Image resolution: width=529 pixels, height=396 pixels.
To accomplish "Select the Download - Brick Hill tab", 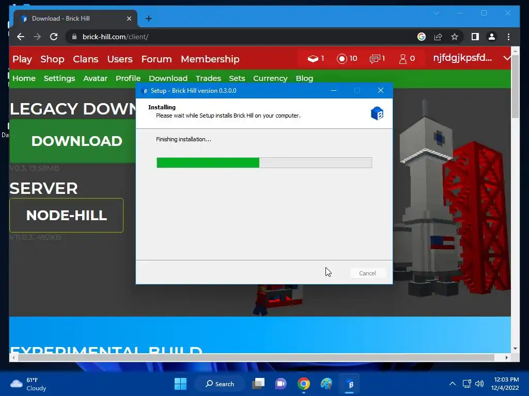I will [x=75, y=19].
